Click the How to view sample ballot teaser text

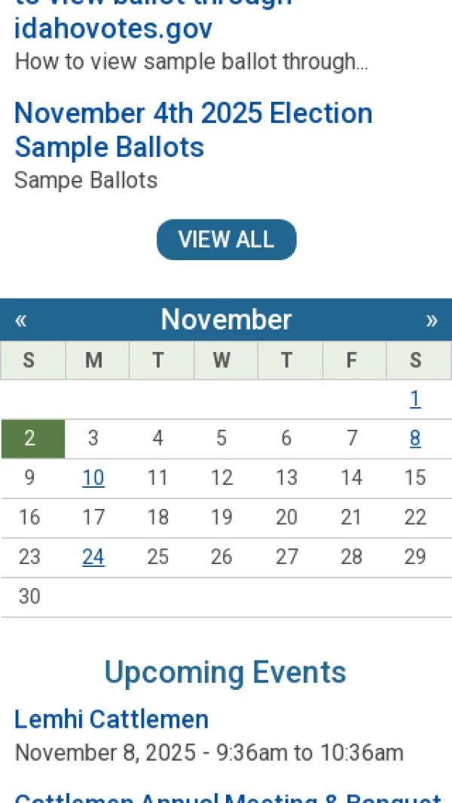(191, 62)
